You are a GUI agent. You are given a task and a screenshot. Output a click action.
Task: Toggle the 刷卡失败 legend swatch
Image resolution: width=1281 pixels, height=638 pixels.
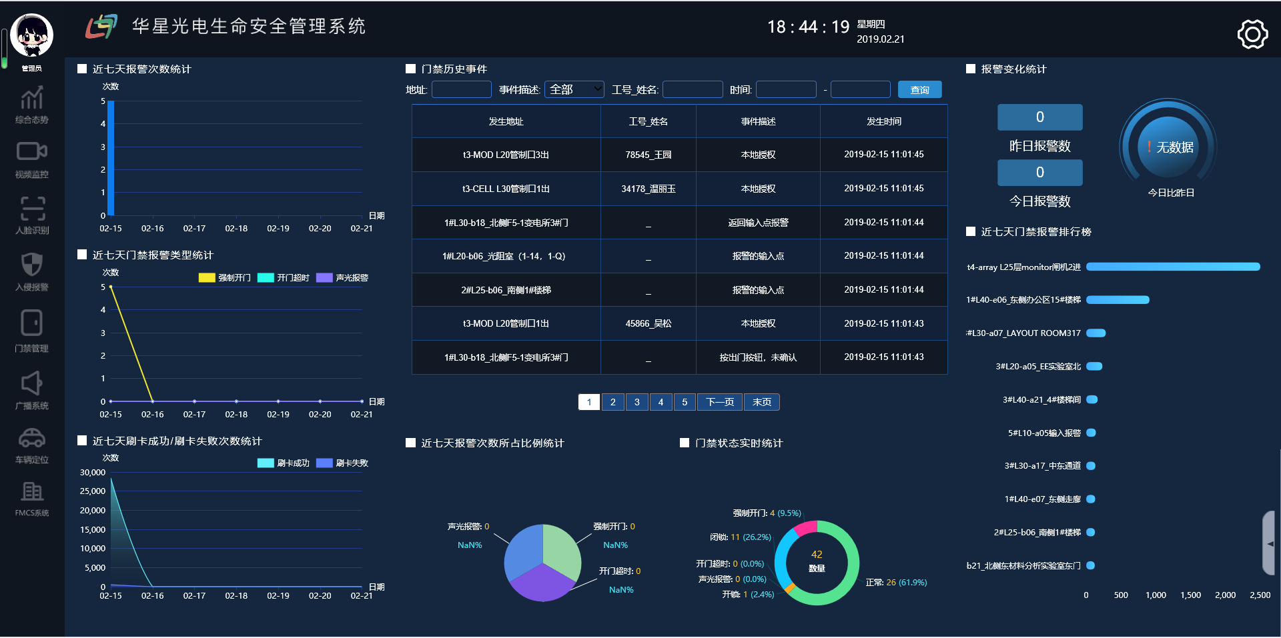[x=324, y=463]
